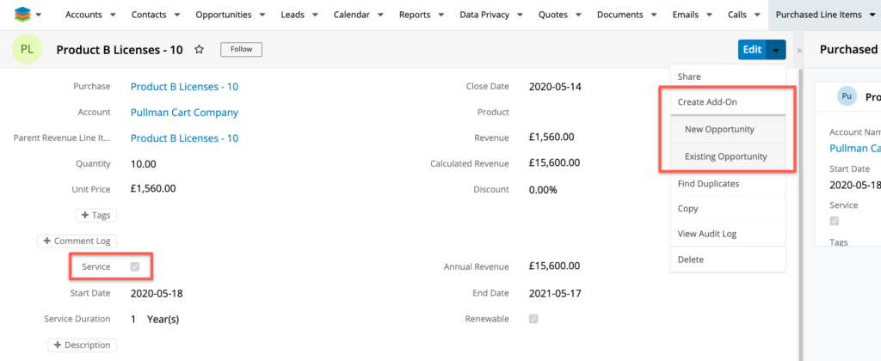Image resolution: width=881 pixels, height=361 pixels.
Task: Open the Calendar module tab
Action: point(352,15)
